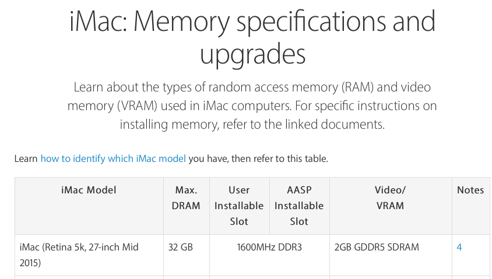
Task: Select the 'iMac Model' column header
Action: [x=89, y=190]
